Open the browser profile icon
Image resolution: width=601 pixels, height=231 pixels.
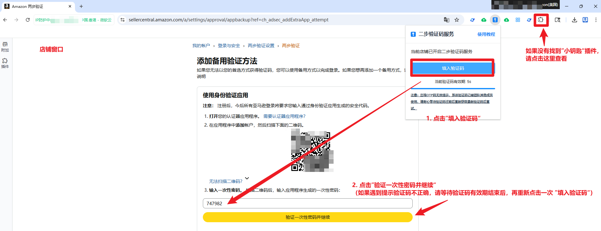point(585,20)
